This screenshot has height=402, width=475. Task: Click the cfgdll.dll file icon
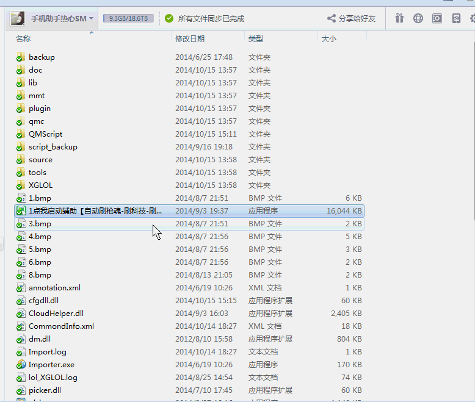(x=21, y=300)
